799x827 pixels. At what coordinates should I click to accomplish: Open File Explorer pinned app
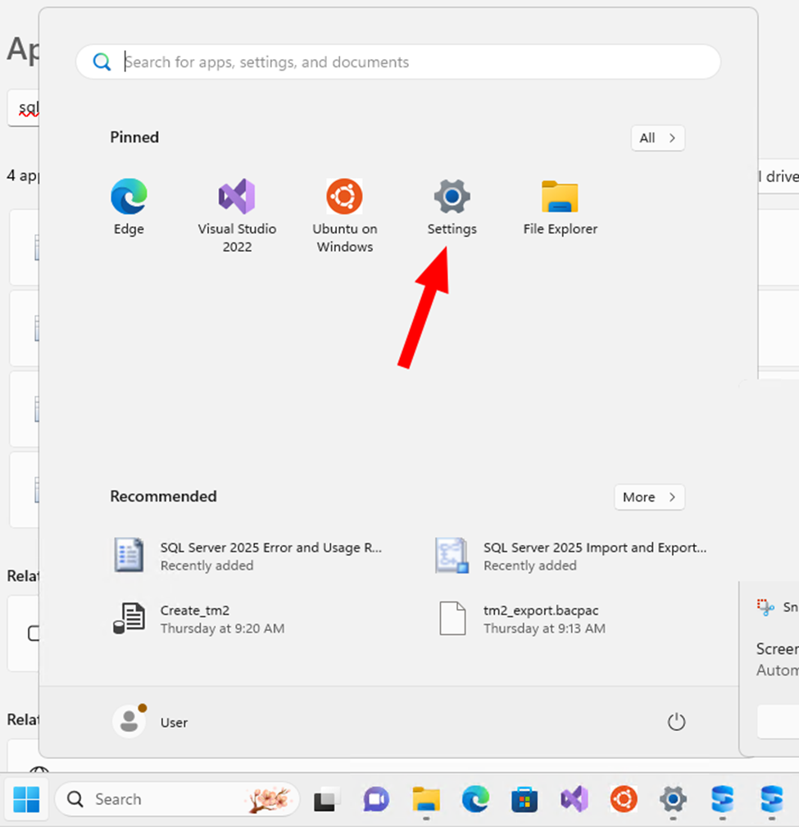(560, 207)
